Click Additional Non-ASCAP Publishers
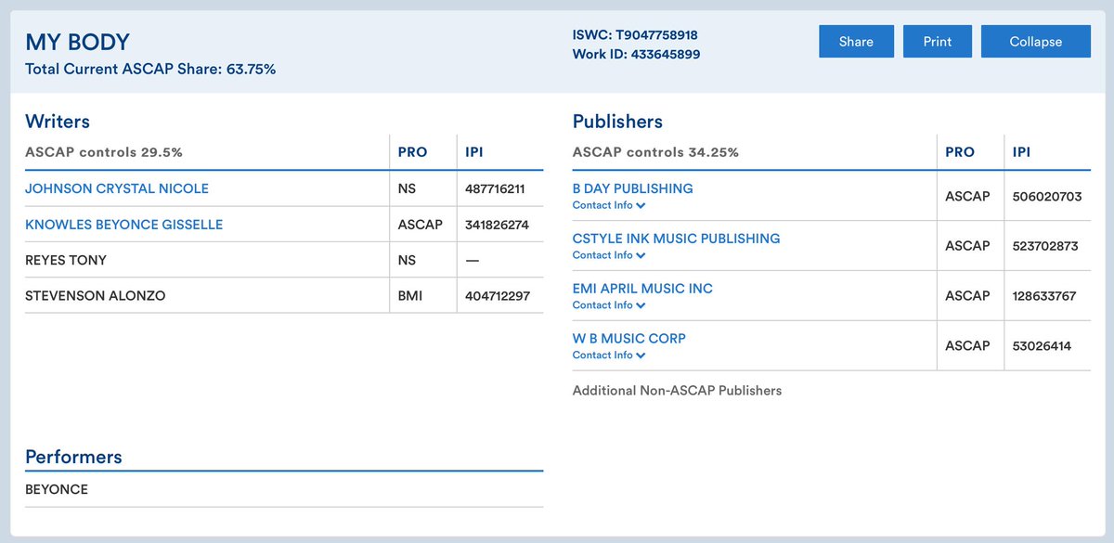The height and width of the screenshot is (543, 1114). 678,390
